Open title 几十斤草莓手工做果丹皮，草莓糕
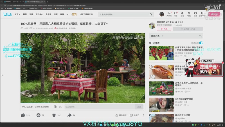 (x=189, y=84)
